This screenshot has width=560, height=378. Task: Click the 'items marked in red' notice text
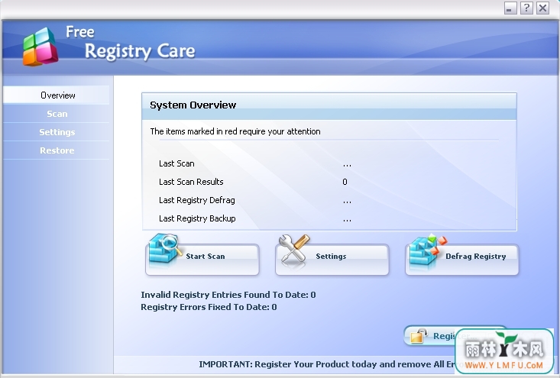pos(235,131)
